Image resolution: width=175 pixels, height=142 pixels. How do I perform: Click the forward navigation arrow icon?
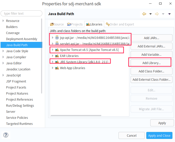pos(157,14)
